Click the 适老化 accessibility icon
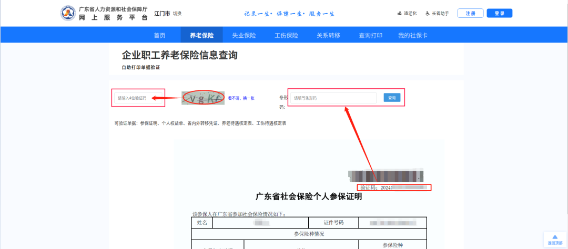 (x=400, y=14)
